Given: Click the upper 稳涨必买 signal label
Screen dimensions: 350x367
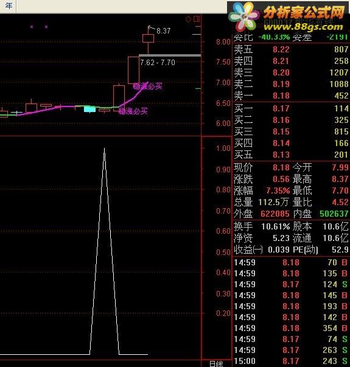Looking at the screenshot, I should pos(147,86).
